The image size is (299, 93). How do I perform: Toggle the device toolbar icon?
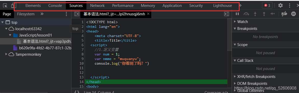tap(13, 5)
